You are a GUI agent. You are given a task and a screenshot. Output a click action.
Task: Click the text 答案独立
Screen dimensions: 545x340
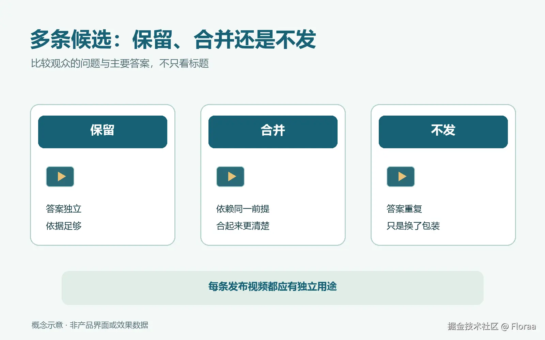(64, 209)
